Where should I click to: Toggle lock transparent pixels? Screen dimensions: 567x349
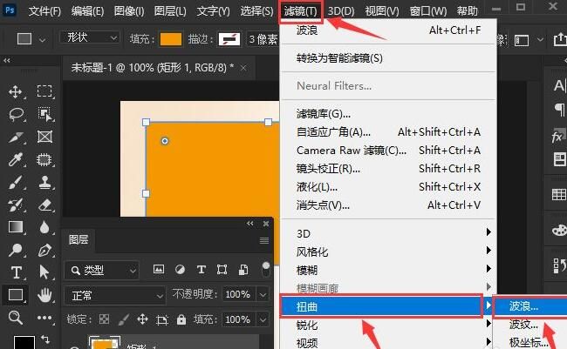click(104, 319)
